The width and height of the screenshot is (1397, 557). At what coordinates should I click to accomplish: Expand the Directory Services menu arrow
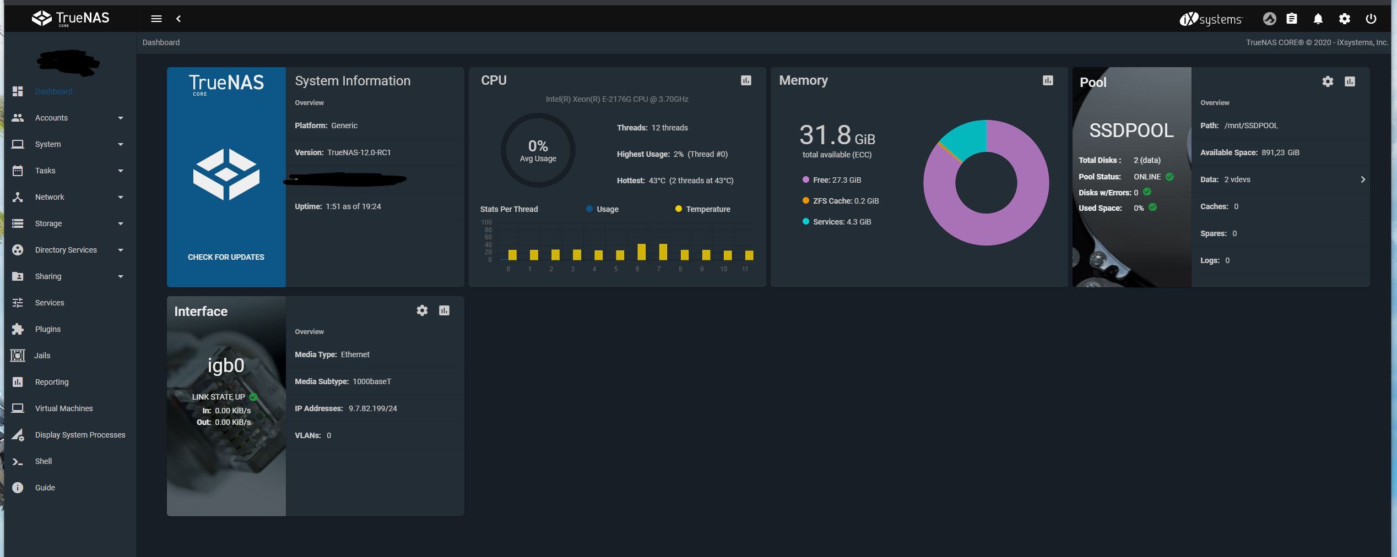(x=120, y=250)
